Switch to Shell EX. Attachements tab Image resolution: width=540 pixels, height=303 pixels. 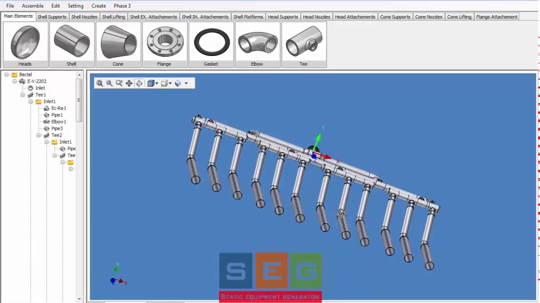[x=154, y=17]
